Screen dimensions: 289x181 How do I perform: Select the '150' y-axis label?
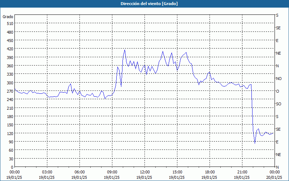click(x=10, y=125)
